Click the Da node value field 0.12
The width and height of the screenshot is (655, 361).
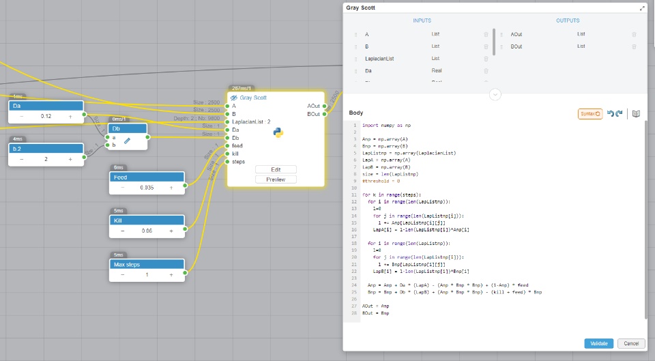pyautogui.click(x=46, y=116)
